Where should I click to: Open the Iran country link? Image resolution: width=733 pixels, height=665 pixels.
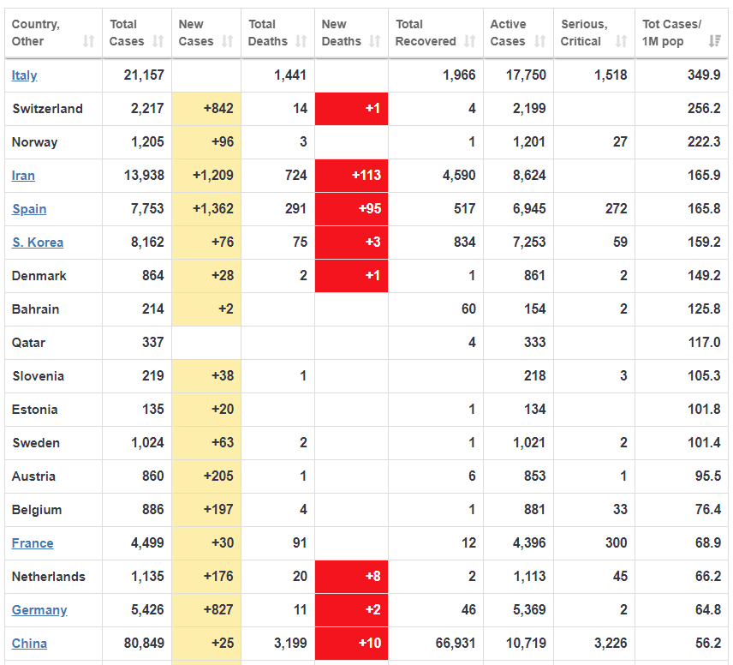click(x=23, y=176)
